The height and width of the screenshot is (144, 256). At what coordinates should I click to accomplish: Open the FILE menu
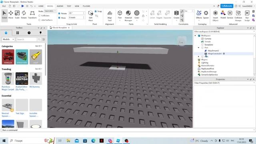4,6
